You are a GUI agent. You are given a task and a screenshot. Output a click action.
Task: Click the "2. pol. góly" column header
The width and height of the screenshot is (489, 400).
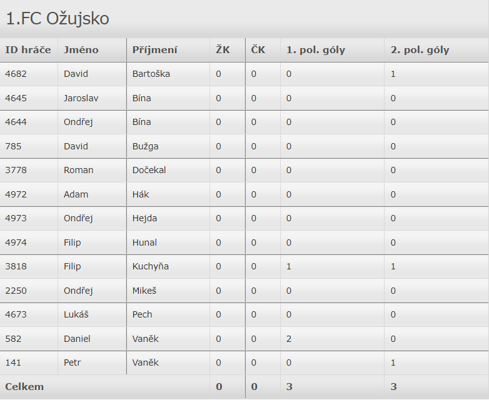coord(420,50)
